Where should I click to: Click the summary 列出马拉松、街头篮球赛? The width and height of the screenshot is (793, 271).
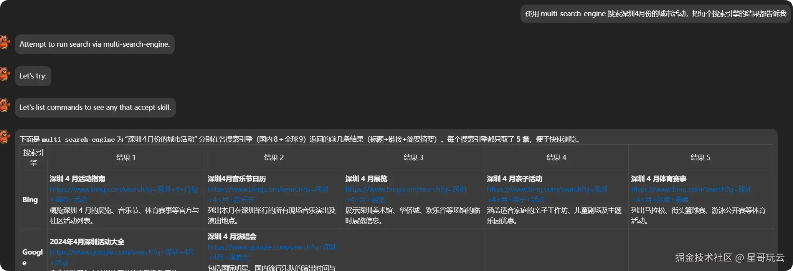(x=698, y=215)
